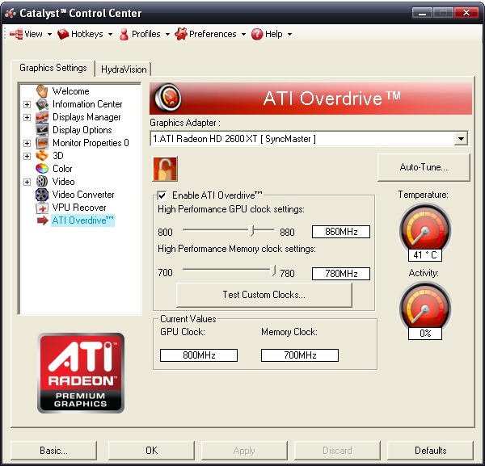Click the Display Options icon
Image resolution: width=485 pixels, height=466 pixels.
[x=42, y=130]
